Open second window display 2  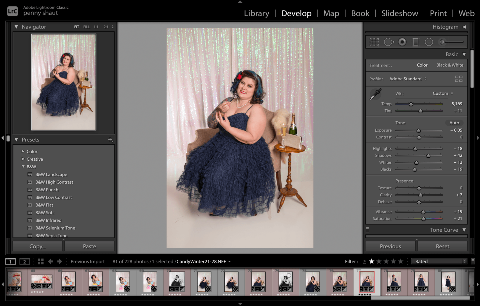pyautogui.click(x=24, y=262)
